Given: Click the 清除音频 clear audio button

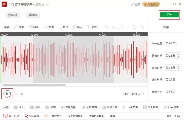Looking at the screenshot, I should (33, 15).
